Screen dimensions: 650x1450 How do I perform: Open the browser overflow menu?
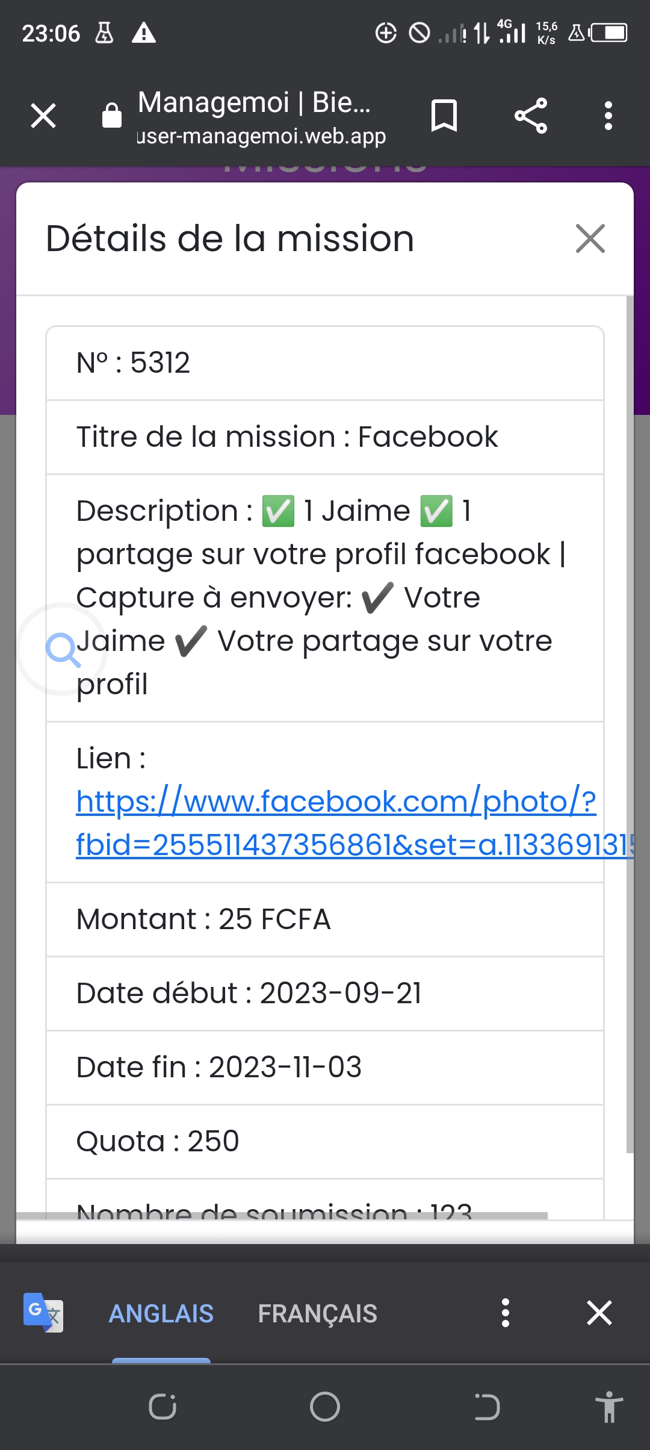[x=608, y=116]
